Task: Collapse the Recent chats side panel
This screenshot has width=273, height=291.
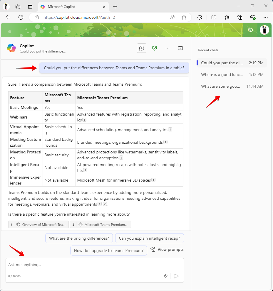Action: (x=180, y=48)
